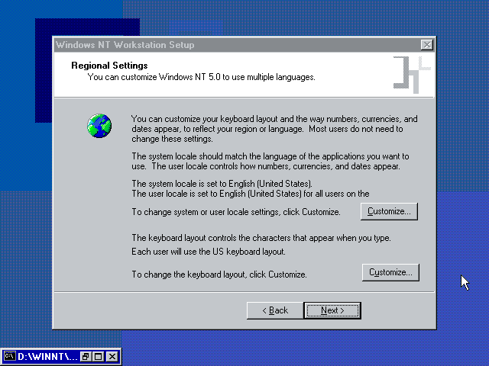Restore the minimized D:\WINNT window
Image resolution: width=489 pixels, height=366 pixels.
point(86,356)
